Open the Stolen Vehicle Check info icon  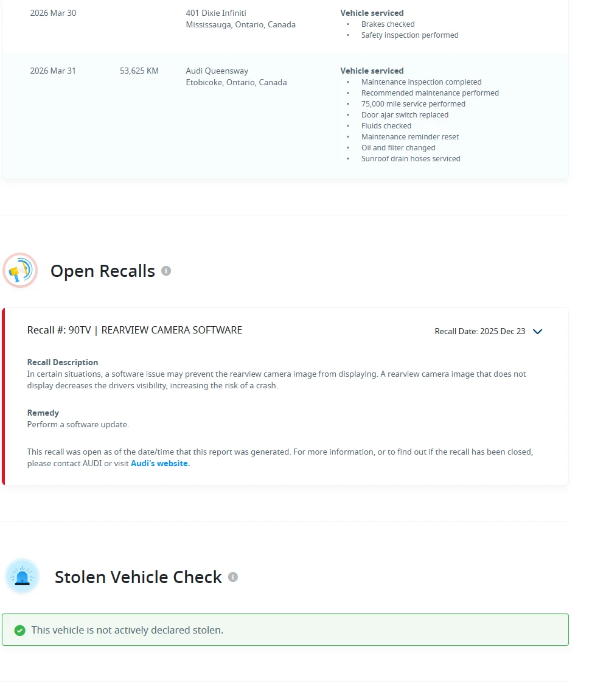(x=233, y=577)
